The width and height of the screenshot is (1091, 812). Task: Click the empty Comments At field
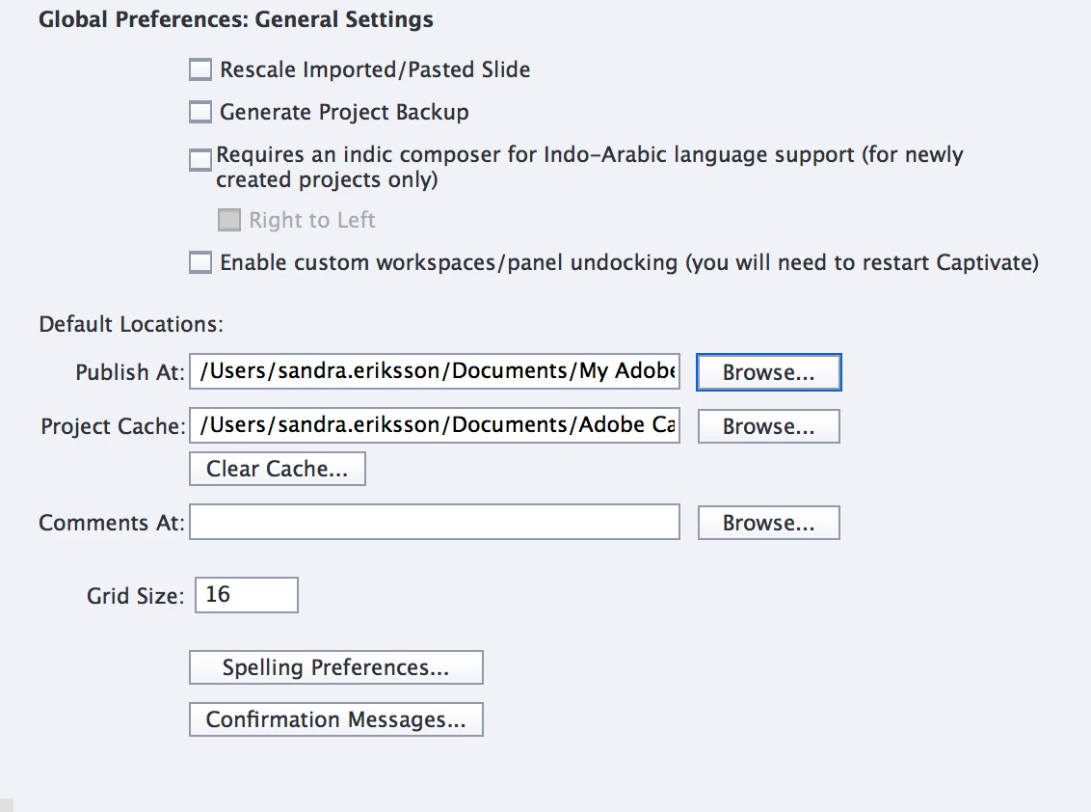435,523
